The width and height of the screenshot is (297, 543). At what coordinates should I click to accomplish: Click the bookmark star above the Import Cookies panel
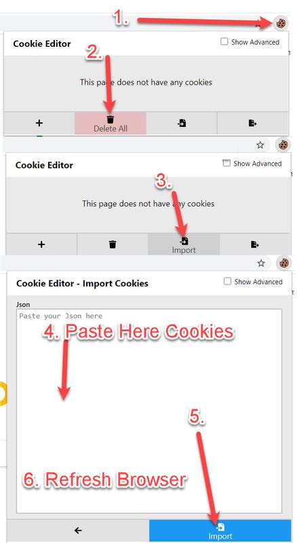[261, 263]
